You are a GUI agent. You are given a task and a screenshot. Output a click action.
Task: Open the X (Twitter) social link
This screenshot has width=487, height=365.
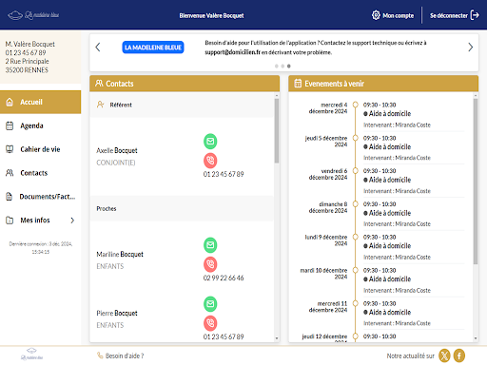click(x=444, y=355)
